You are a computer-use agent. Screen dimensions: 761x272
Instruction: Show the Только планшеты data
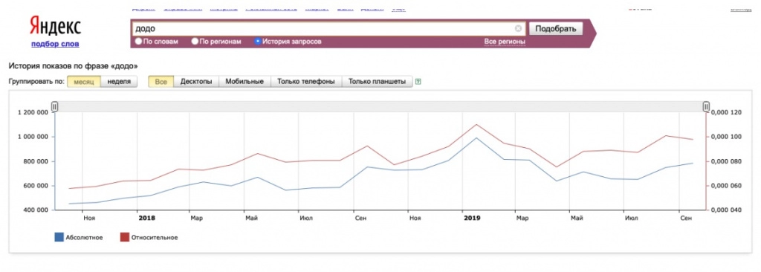click(377, 82)
